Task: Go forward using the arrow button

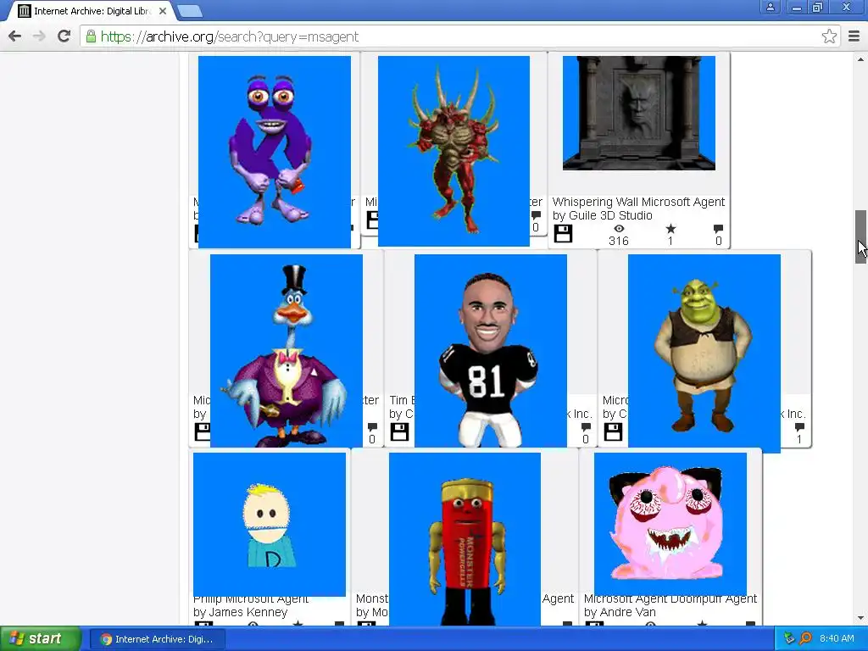Action: point(39,36)
